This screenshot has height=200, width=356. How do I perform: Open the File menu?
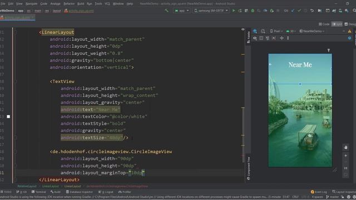pos(3,4)
